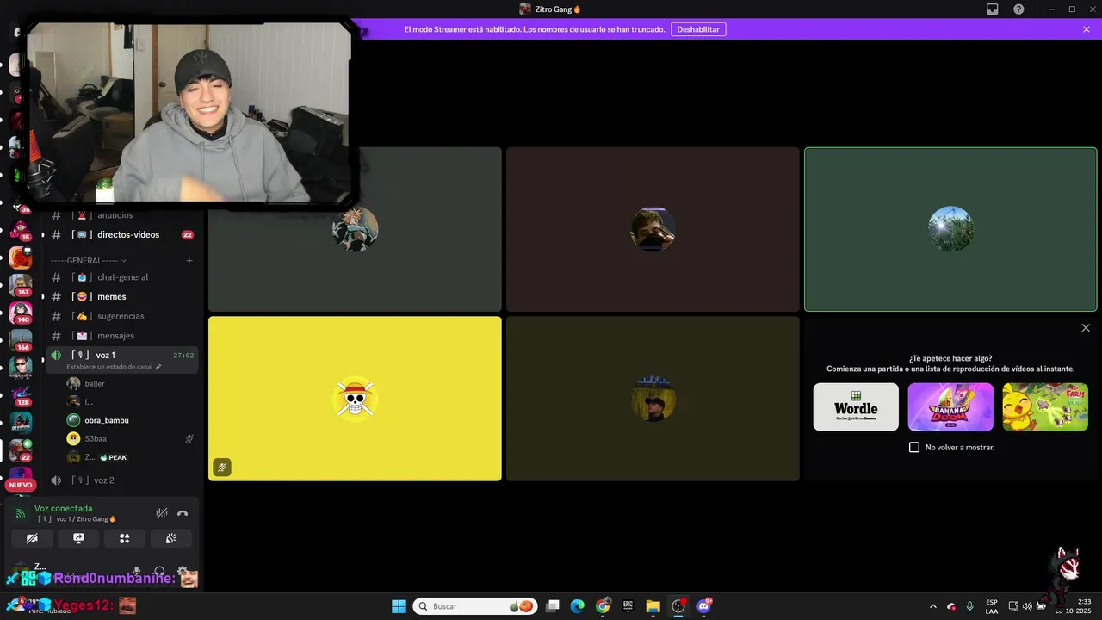Click the PEAK tagged user
The image size is (1102, 620).
pos(131,457)
